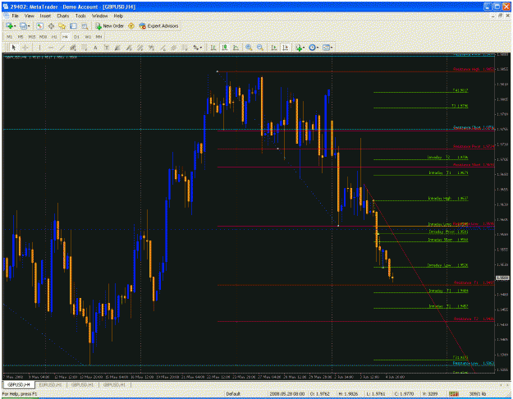Switch timeframe to M15
The height and width of the screenshot is (399, 513).
[32, 37]
